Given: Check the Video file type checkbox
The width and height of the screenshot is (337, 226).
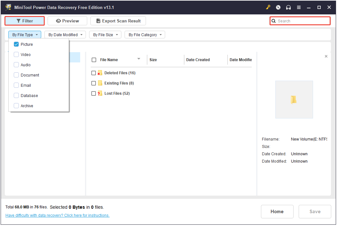Looking at the screenshot, I should 16,54.
